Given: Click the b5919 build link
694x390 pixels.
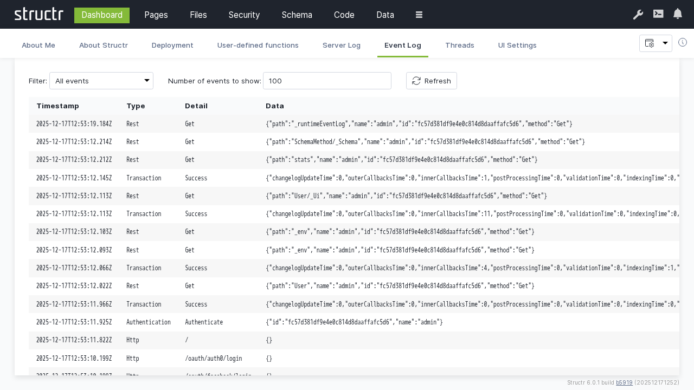Looking at the screenshot, I should click(624, 382).
